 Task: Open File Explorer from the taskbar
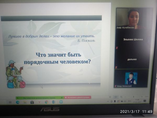(25, 102)
